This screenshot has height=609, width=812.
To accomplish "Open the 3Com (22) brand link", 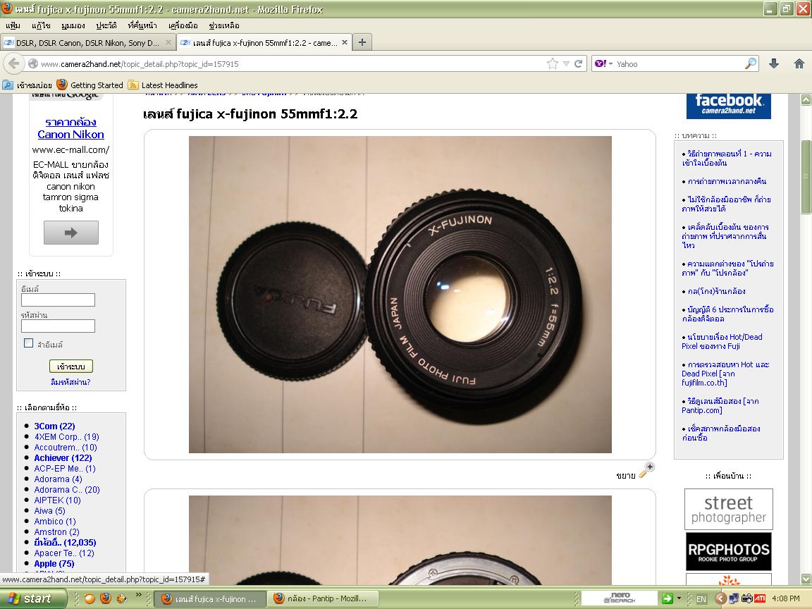I will (54, 426).
